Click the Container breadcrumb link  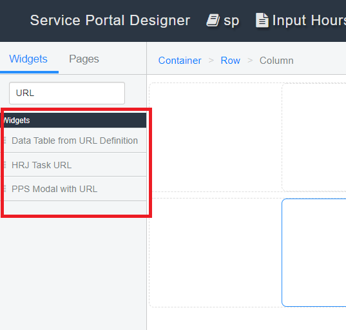[180, 61]
